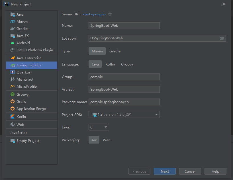Viewport: 233px width, 180px height.
Task: Click the Maven 'm' icon in sidebar
Action: [13, 22]
